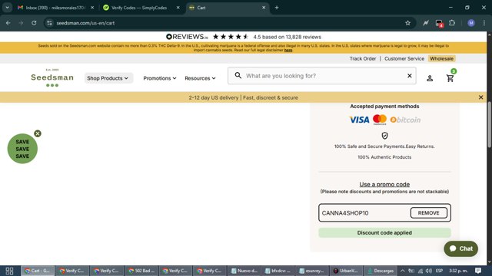Click the Wholesale button
Image resolution: width=492 pixels, height=276 pixels.
[x=441, y=58]
